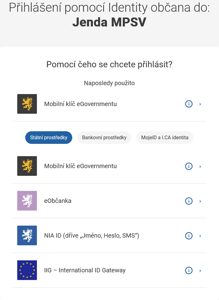Open the NIA ID row chevron
Image resolution: width=219 pixels, height=300 pixels.
click(x=200, y=236)
